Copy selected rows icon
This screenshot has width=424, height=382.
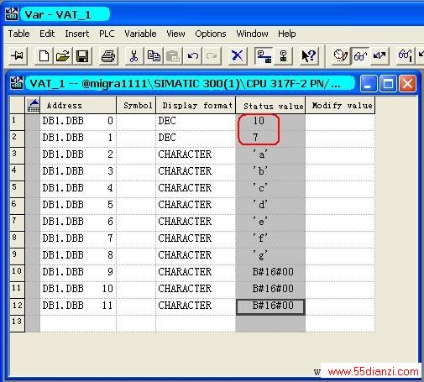(154, 56)
